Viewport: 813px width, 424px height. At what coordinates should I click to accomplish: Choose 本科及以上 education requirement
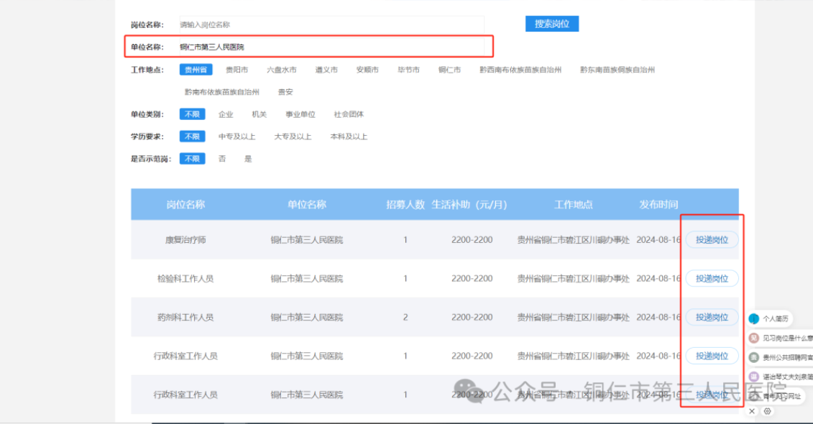(349, 137)
